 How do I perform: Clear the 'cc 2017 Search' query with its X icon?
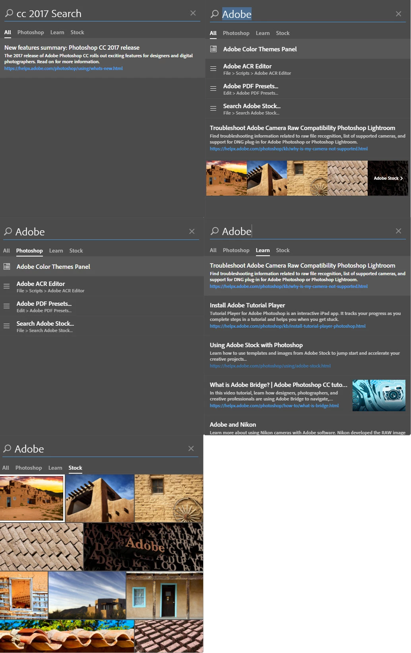(x=193, y=13)
